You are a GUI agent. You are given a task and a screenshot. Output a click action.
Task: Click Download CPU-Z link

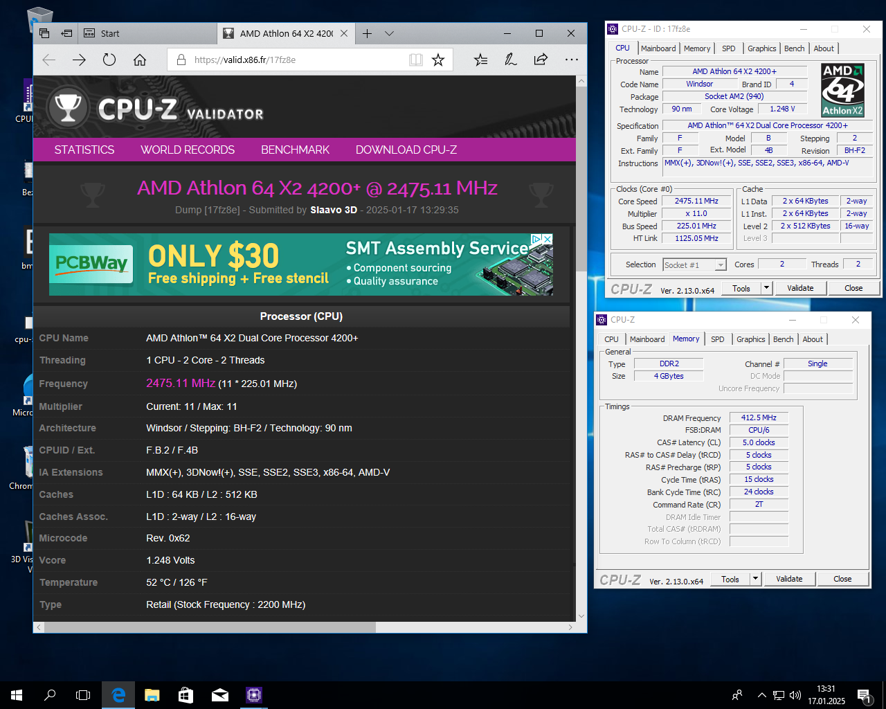(406, 150)
